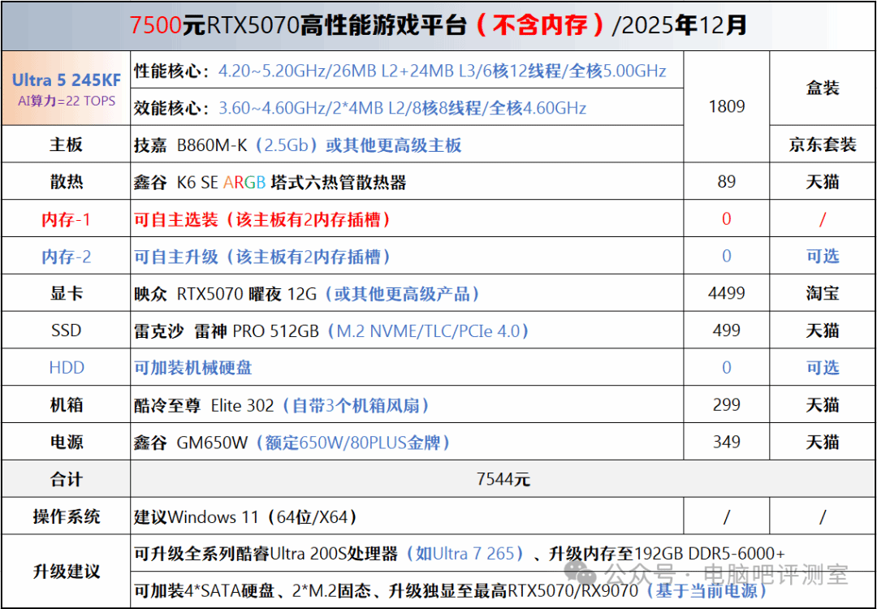Select the 鑫谷 GM650W power supply entry
This screenshot has height=609, width=877.
pyautogui.click(x=292, y=443)
